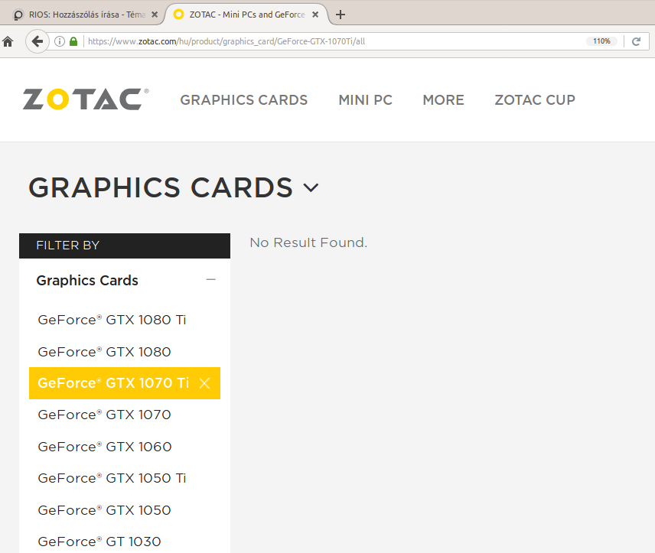The width and height of the screenshot is (655, 553).
Task: Open the MORE navigation menu
Action: point(443,100)
